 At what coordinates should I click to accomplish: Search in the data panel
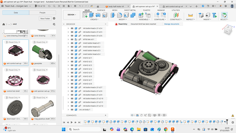point(54,6)
